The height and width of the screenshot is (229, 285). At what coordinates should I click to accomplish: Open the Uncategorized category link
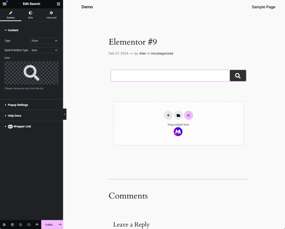(x=162, y=54)
